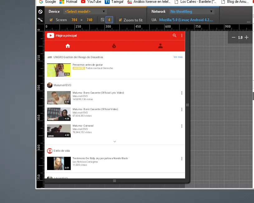Toggle the Zoom to fit checkbox
The height and width of the screenshot is (203, 254).
pyautogui.click(x=120, y=20)
